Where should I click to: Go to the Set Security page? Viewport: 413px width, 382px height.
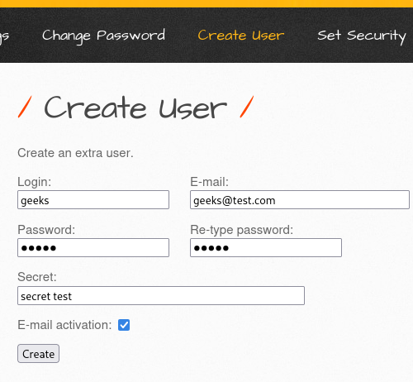pos(362,36)
